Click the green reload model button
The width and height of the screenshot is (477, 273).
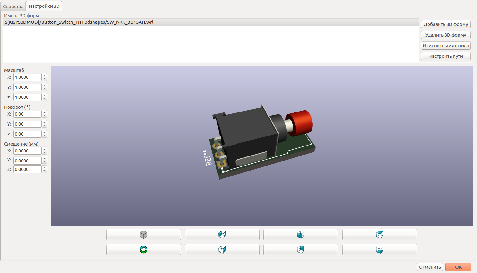click(x=144, y=250)
